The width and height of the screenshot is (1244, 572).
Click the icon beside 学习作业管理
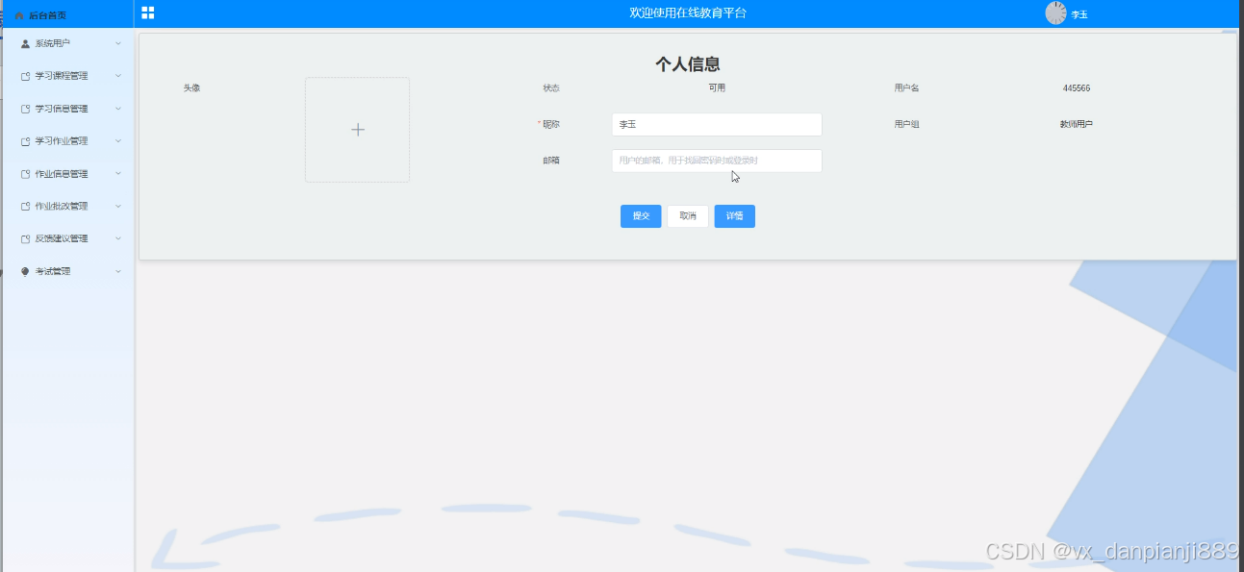(x=25, y=141)
